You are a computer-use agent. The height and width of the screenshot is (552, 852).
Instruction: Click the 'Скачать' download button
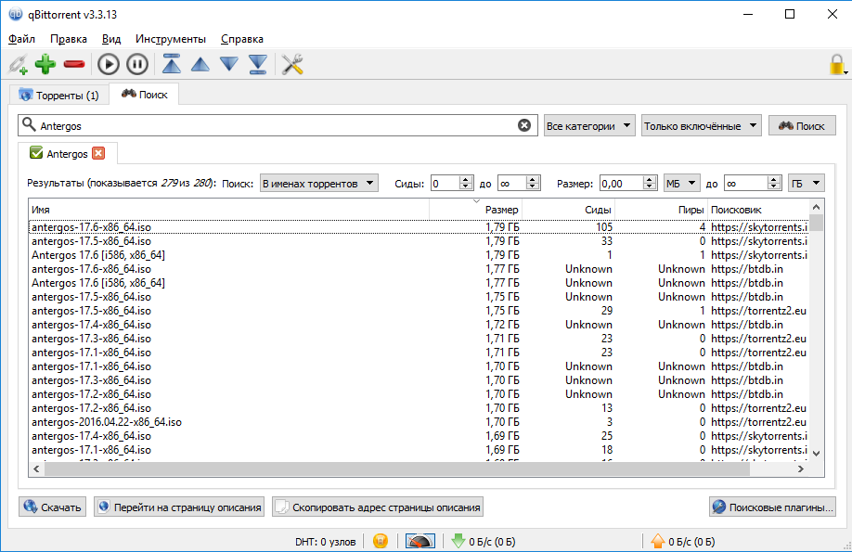point(53,507)
